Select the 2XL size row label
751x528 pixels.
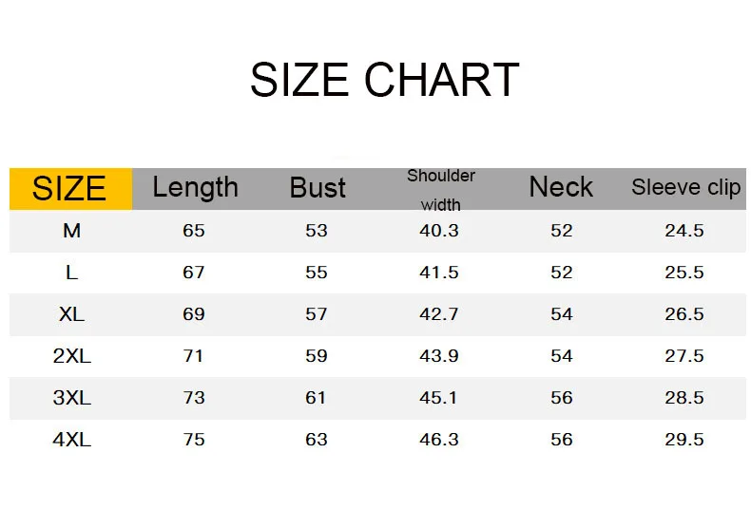pos(71,356)
